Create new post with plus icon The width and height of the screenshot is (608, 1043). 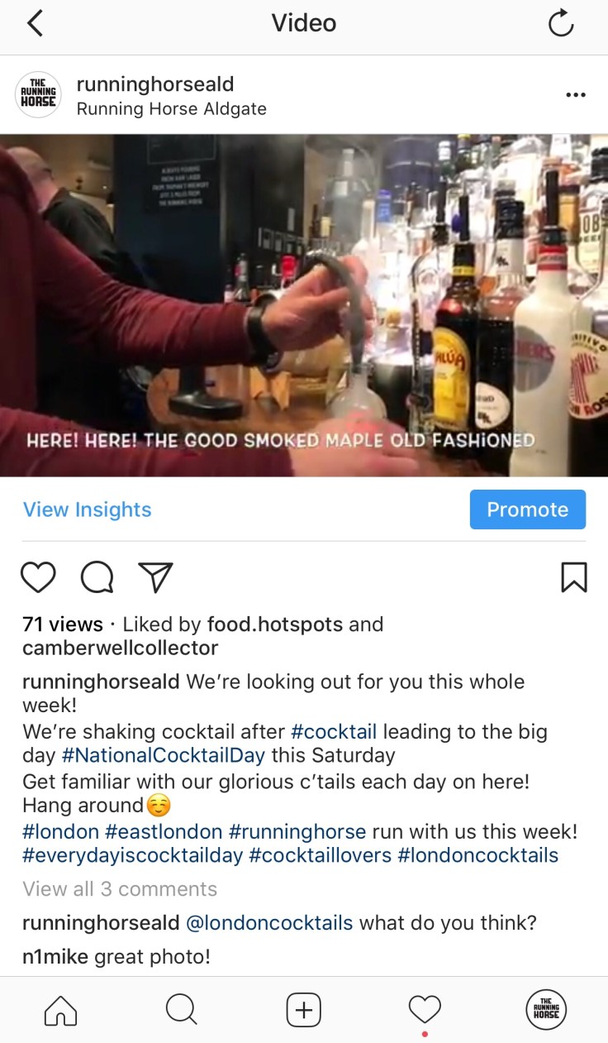tap(303, 1010)
